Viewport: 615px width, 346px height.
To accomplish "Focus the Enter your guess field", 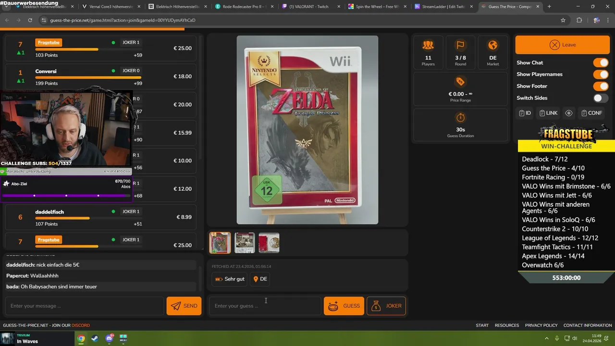I will point(265,306).
